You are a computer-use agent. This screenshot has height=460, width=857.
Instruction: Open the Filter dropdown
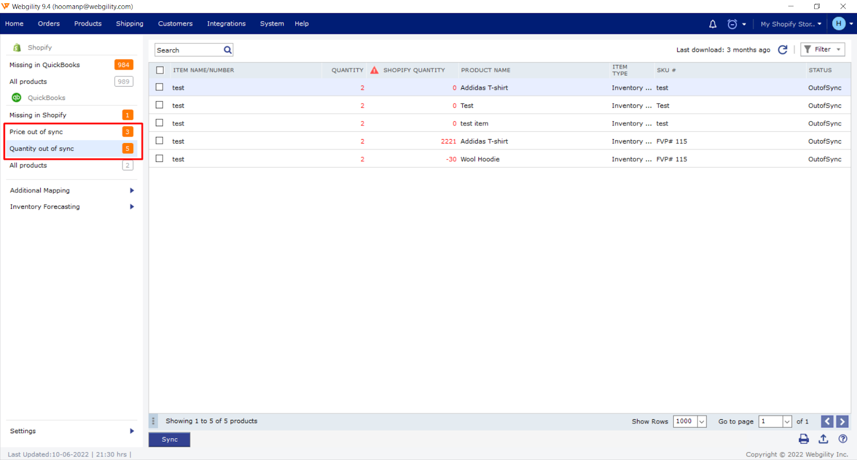tap(822, 49)
